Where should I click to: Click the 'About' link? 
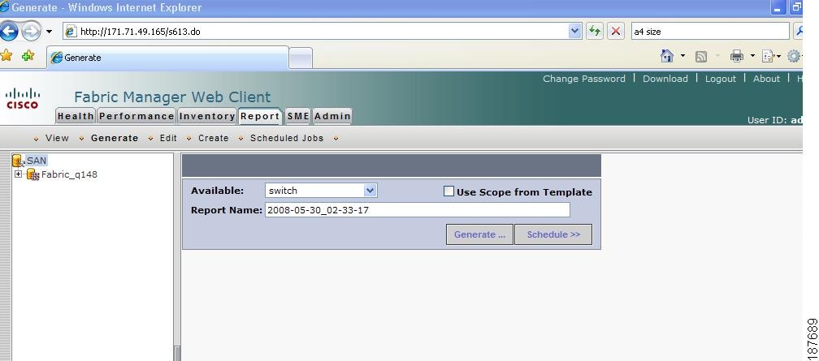tap(766, 79)
